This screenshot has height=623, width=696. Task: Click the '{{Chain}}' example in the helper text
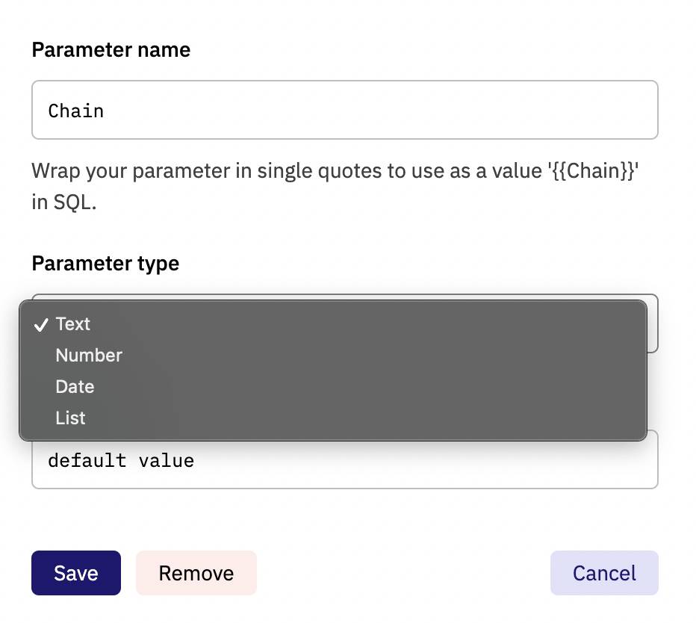click(593, 171)
